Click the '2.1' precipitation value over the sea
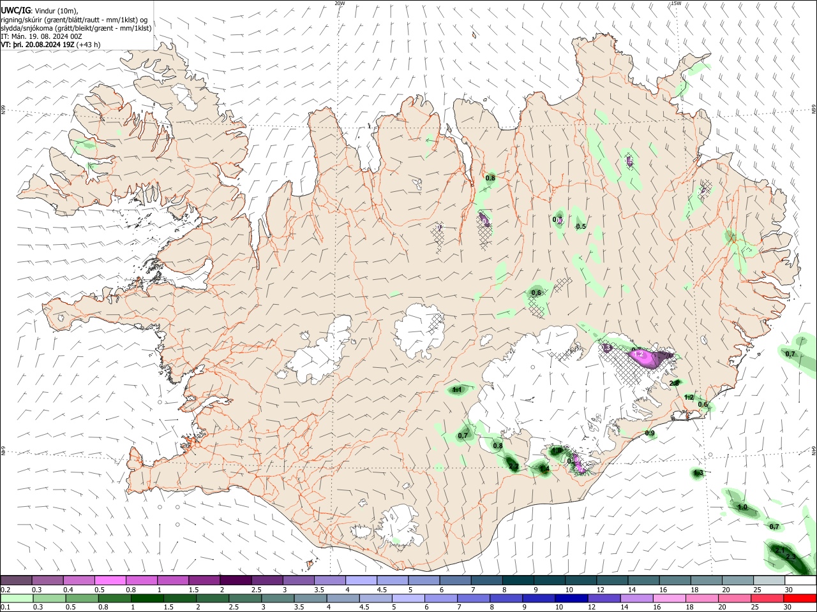Viewport: 817px width, 612px height. (x=779, y=550)
